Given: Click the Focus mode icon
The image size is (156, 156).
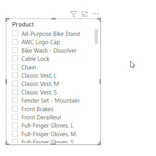Looking at the screenshot, I should 85,14.
